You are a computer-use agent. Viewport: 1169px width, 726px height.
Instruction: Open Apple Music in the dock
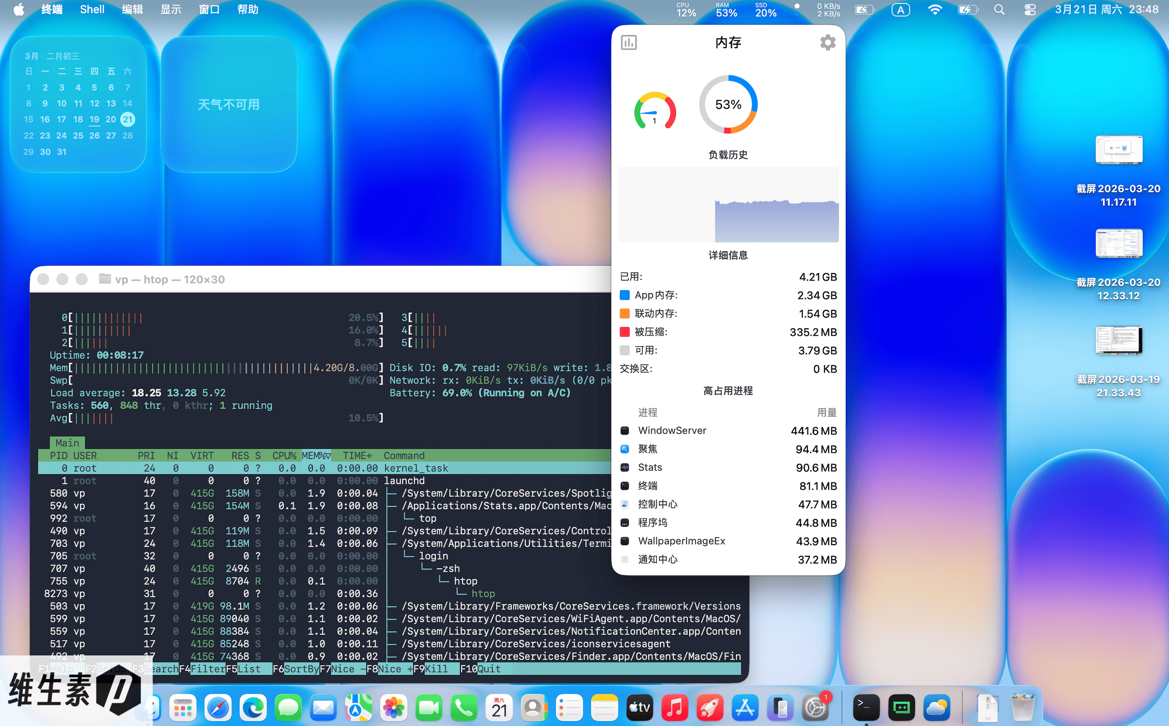click(674, 708)
